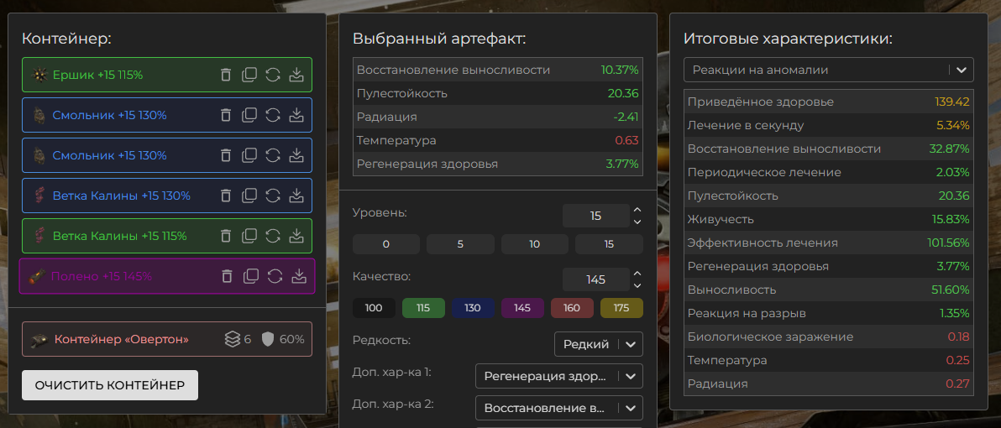The image size is (1001, 428).
Task: Click refresh icon on Ершик row
Action: [273, 75]
